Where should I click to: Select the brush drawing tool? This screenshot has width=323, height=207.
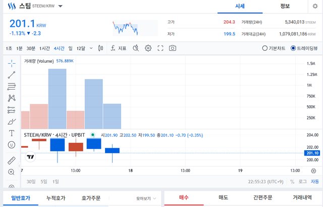tap(12, 121)
